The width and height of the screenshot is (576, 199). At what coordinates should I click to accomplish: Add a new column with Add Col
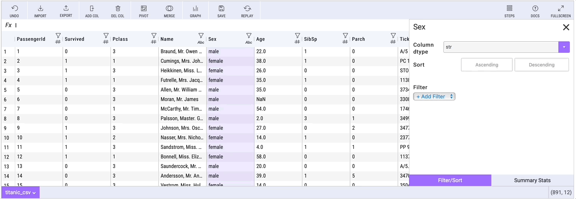tap(92, 11)
